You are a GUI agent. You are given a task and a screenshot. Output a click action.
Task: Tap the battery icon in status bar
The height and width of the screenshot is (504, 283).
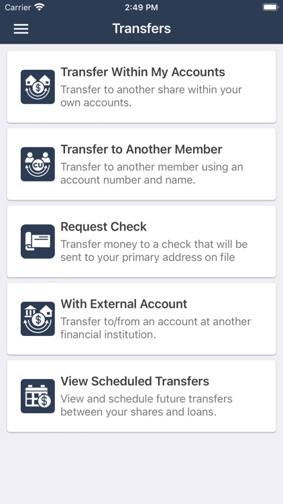point(270,7)
